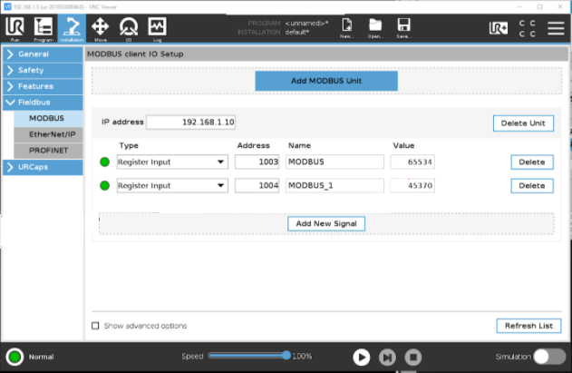572x373 pixels.
Task: Select MODBUS in Fieldbus menu
Action: [48, 118]
